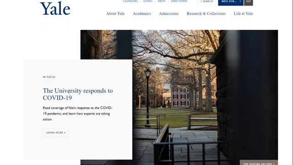Open The Feature Archive link
The height and width of the screenshot is (165, 293).
tap(259, 163)
